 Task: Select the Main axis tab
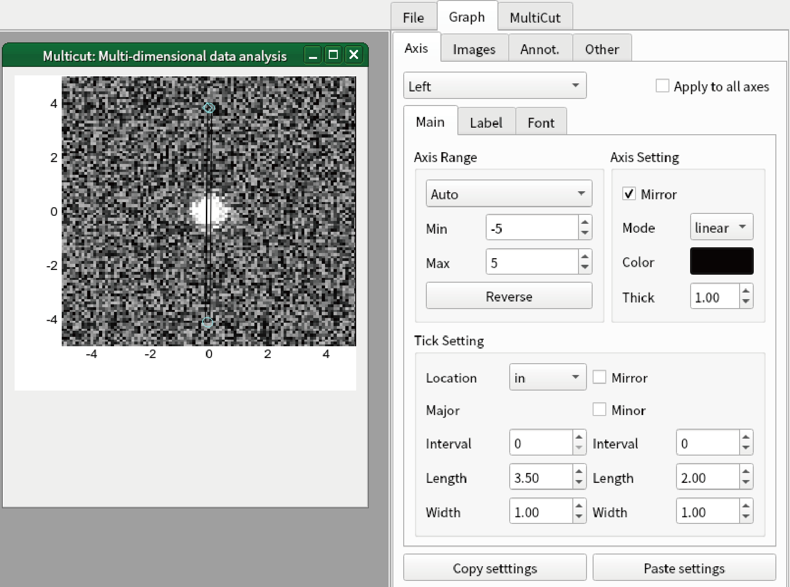click(430, 122)
